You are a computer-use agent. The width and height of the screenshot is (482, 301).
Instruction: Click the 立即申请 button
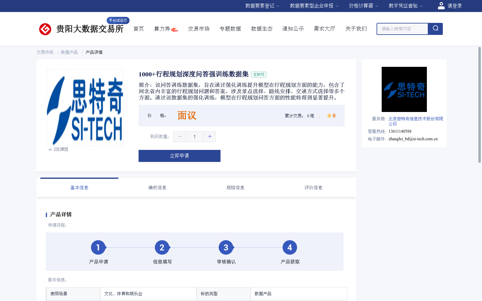(180, 156)
